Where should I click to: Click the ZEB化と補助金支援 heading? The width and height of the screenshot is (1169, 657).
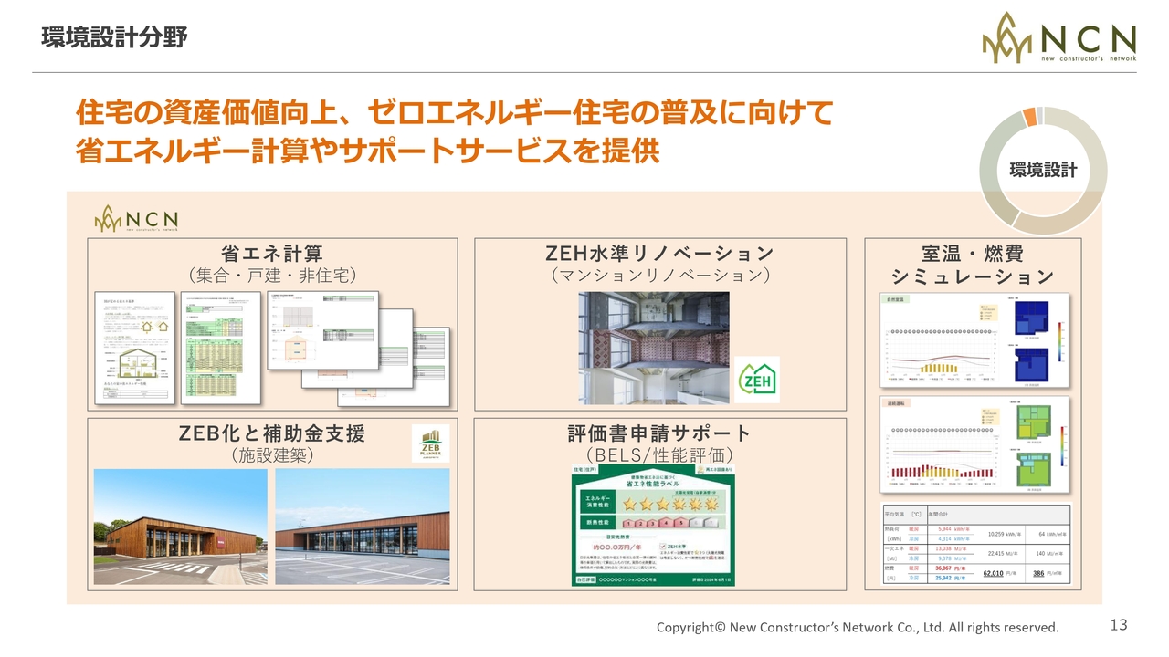point(272,433)
